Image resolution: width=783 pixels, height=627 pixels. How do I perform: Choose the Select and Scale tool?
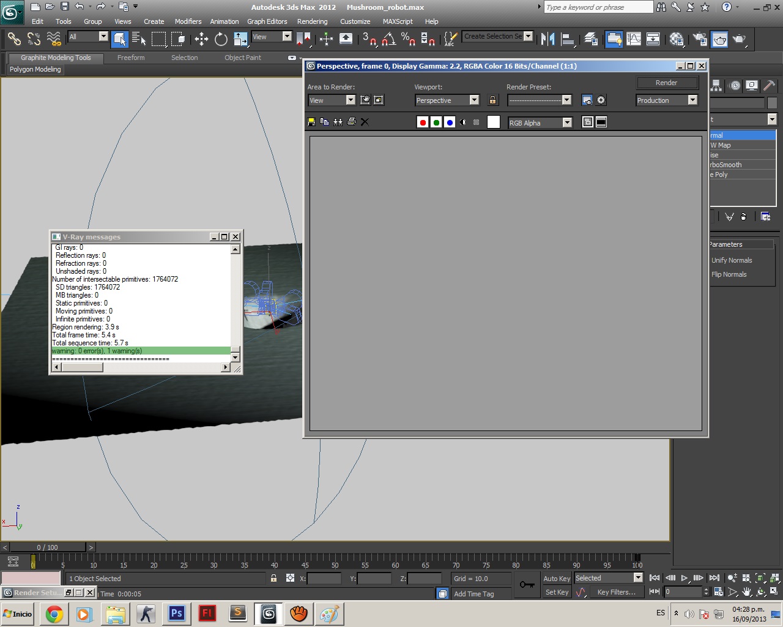pos(240,39)
